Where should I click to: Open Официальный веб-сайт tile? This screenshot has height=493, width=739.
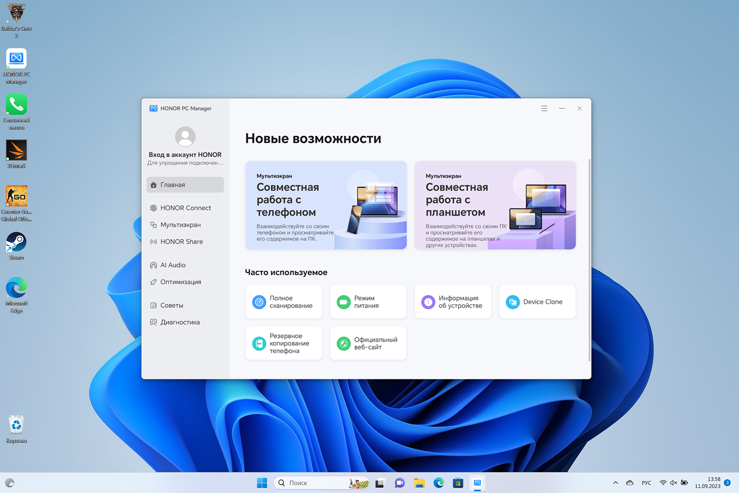pos(369,343)
